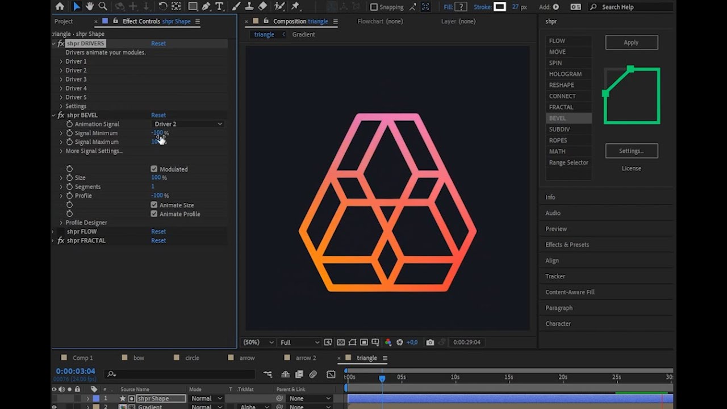Select the Pen tool
Viewport: 727px width, 409px height.
pos(206,7)
